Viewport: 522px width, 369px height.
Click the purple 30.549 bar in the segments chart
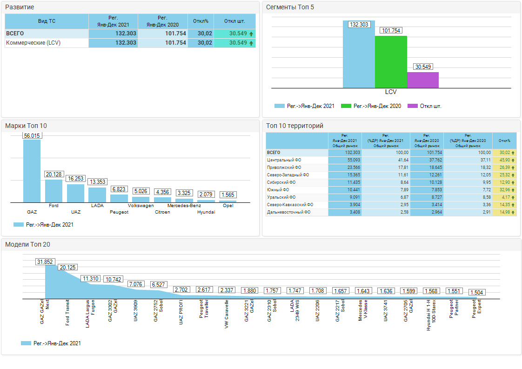pyautogui.click(x=422, y=80)
